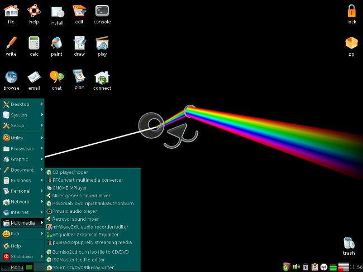Click the wireless network tray icon
The width and height of the screenshot is (363, 272).
(324, 267)
